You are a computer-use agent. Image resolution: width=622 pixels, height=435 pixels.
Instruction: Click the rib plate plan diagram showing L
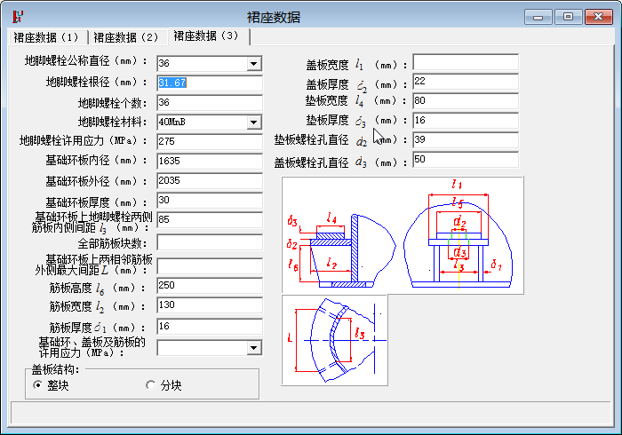pyautogui.click(x=334, y=340)
